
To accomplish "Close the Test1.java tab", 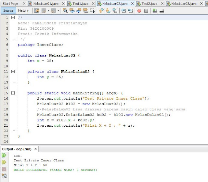I will point(93,4).
